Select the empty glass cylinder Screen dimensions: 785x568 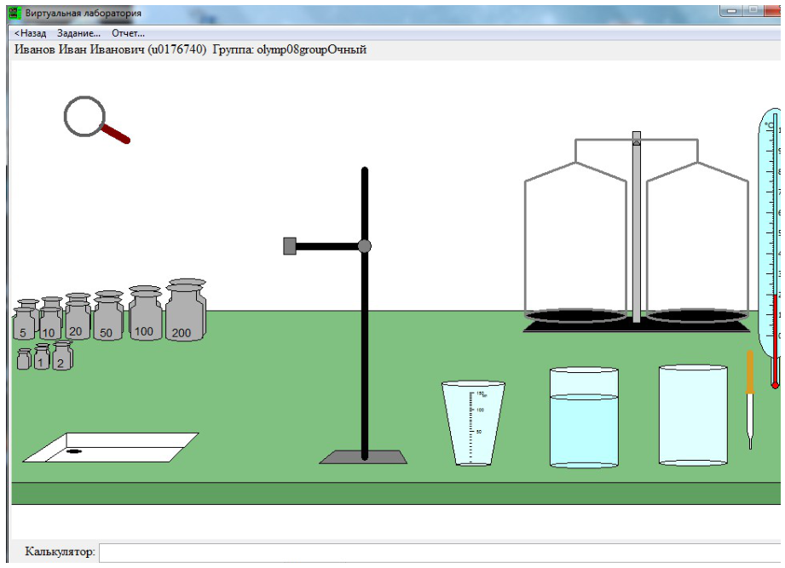[x=693, y=415]
